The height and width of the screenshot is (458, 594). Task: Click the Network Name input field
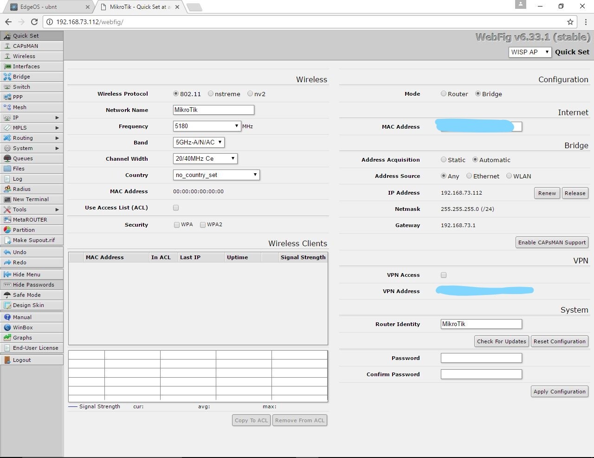[213, 110]
